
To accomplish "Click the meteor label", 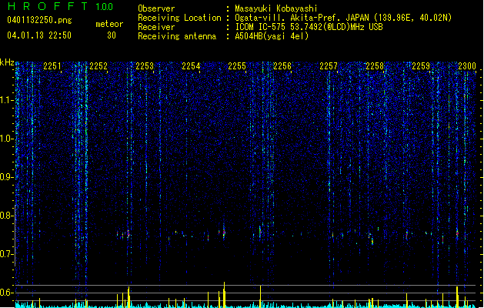I will tap(109, 24).
